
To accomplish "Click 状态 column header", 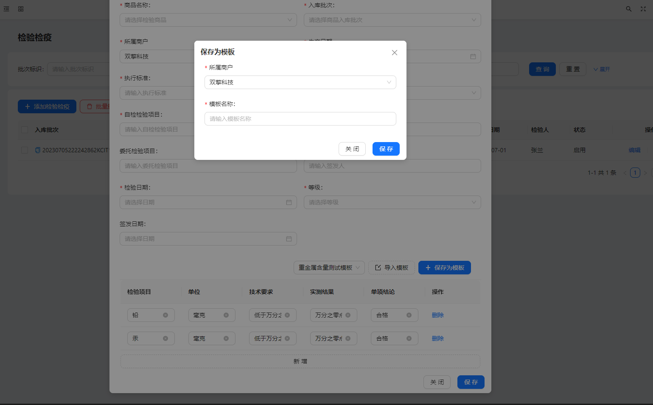I will tap(580, 130).
